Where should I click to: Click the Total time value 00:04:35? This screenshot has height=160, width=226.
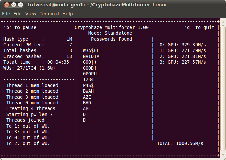pyautogui.click(x=58, y=62)
